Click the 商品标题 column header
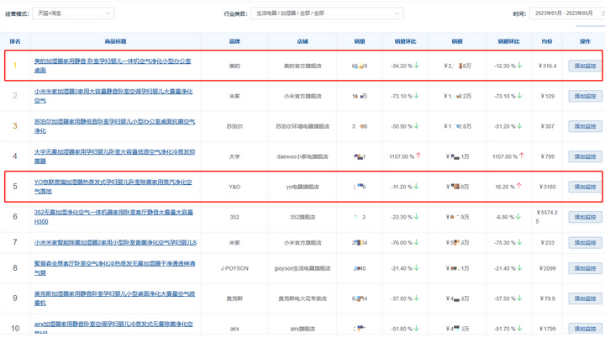 coord(115,41)
